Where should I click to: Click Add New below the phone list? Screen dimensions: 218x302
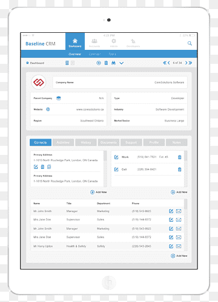[x=179, y=192]
